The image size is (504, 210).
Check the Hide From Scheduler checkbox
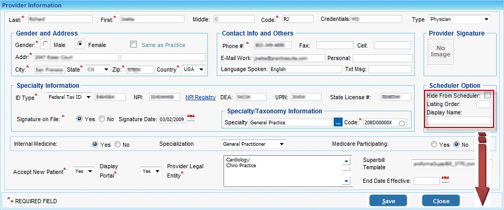[487, 95]
